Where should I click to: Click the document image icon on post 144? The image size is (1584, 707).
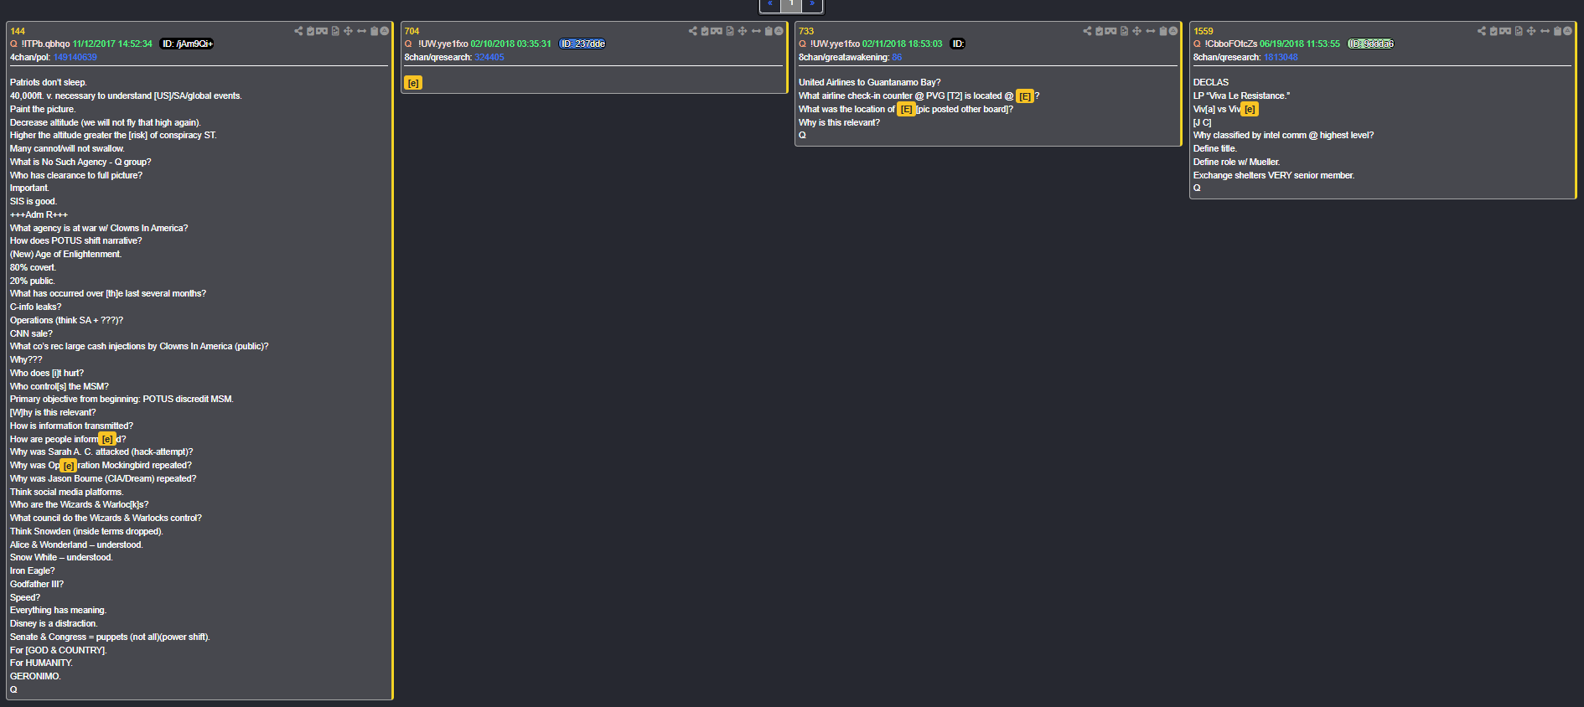pos(335,31)
